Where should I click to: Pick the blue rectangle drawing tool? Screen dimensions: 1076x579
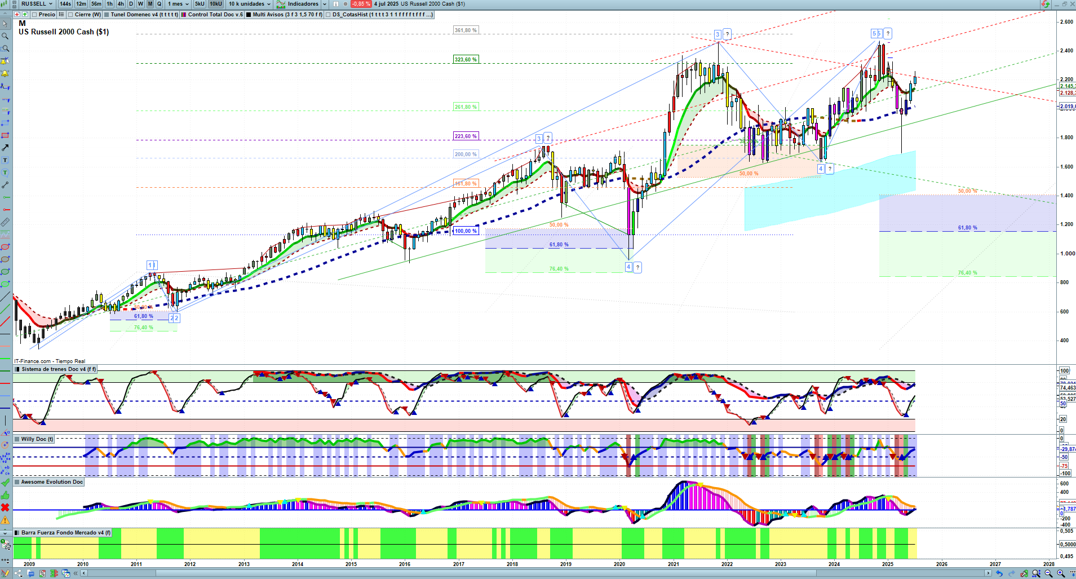pos(5,123)
